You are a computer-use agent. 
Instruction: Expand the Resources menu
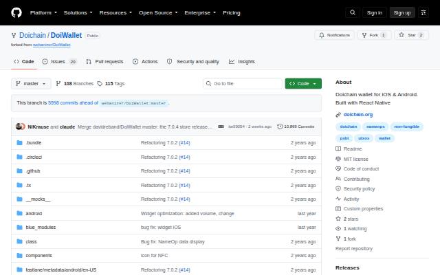(x=115, y=12)
